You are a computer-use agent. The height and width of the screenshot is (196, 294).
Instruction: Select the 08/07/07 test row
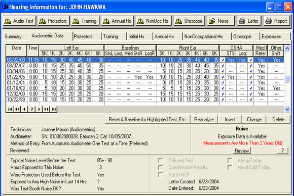[145, 66]
